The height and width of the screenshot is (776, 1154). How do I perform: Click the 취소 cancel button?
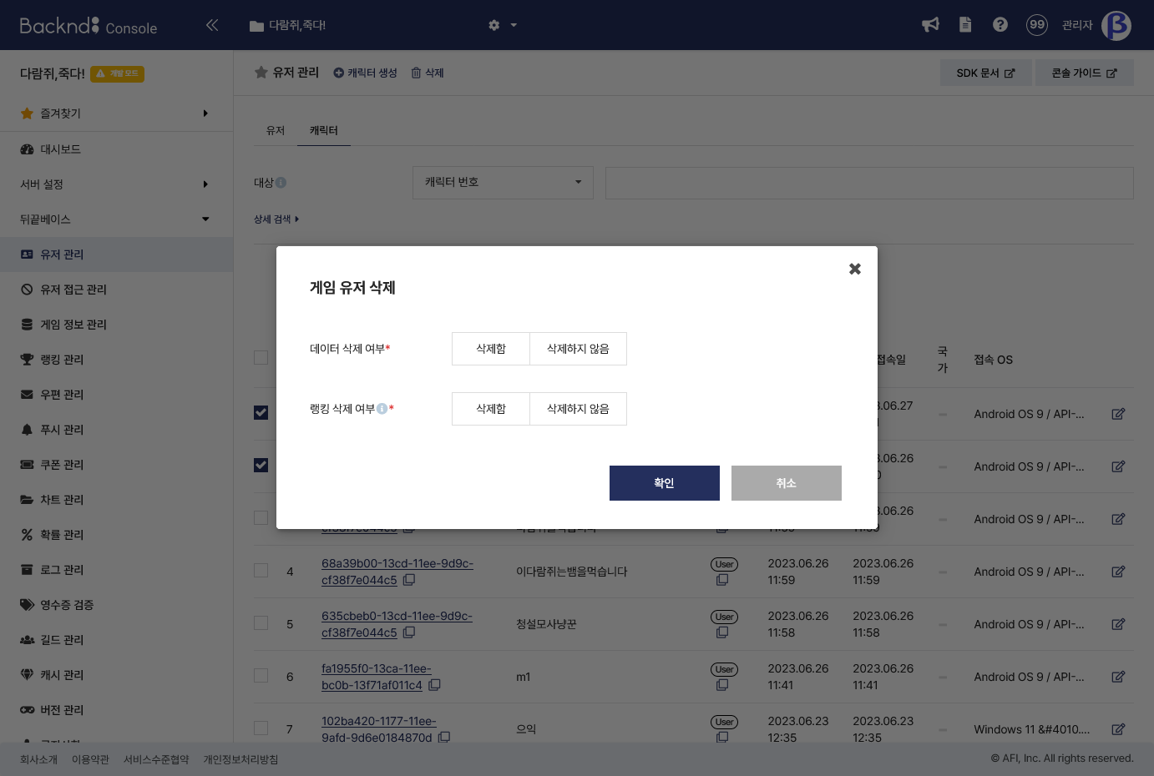click(787, 483)
